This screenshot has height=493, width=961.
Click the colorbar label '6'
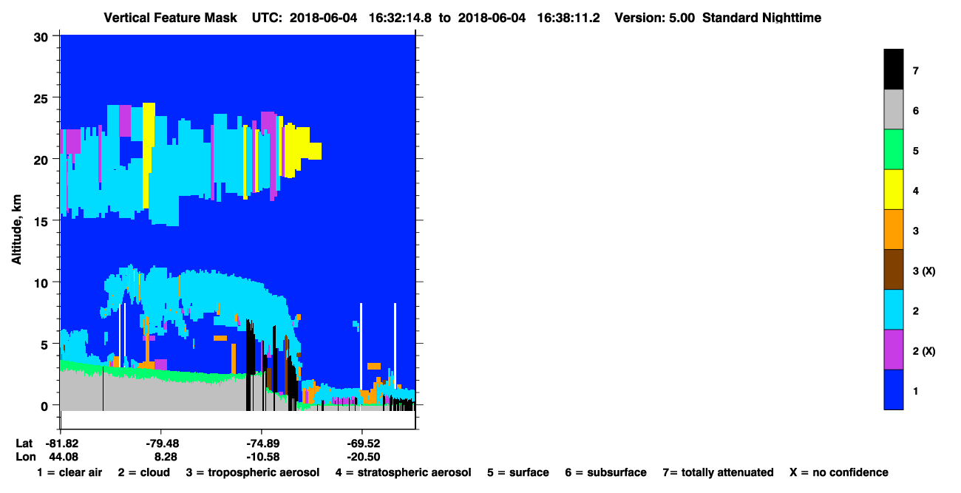916,111
